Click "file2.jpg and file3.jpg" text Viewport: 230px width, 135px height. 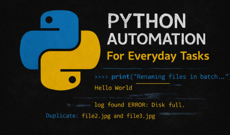click(118, 116)
